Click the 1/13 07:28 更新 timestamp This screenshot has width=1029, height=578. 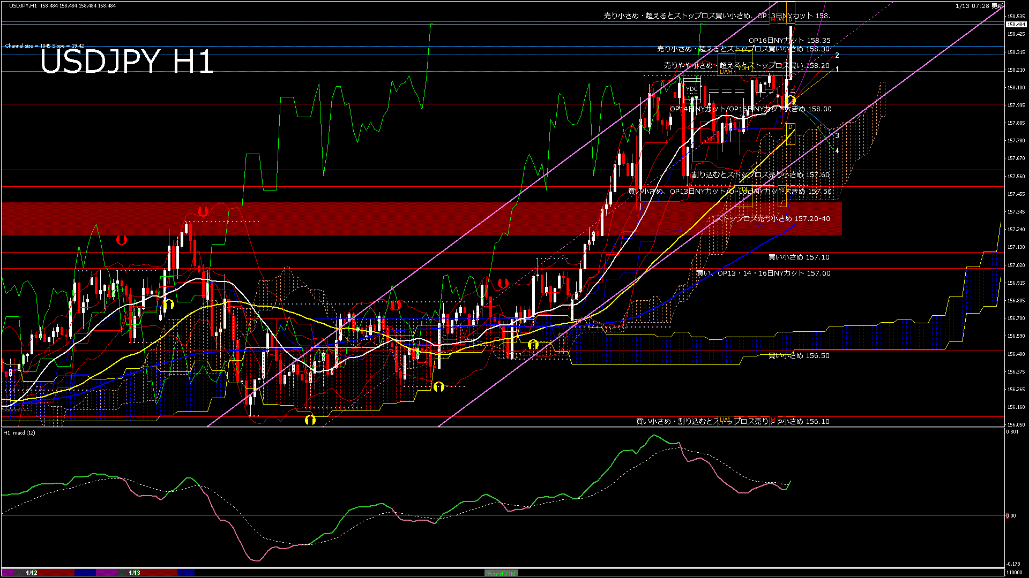(x=979, y=6)
